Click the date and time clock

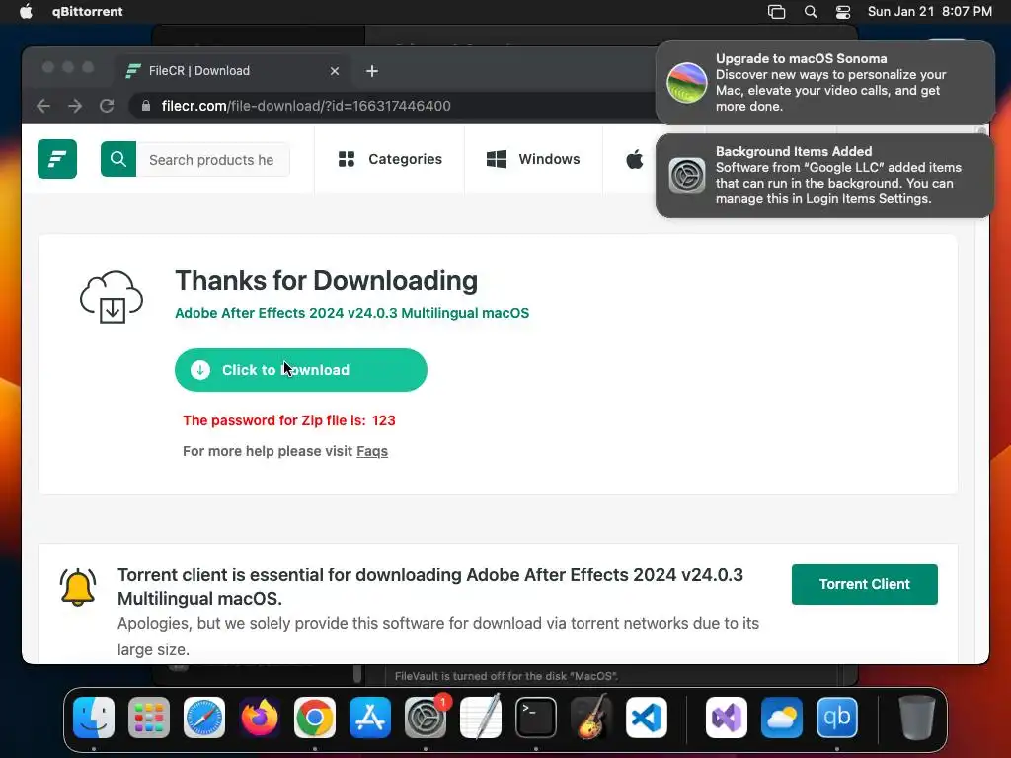(930, 12)
